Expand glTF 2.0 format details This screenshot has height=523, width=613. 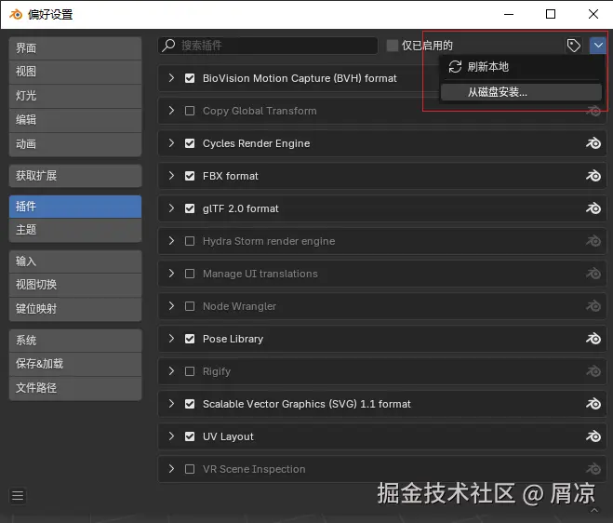tap(171, 208)
